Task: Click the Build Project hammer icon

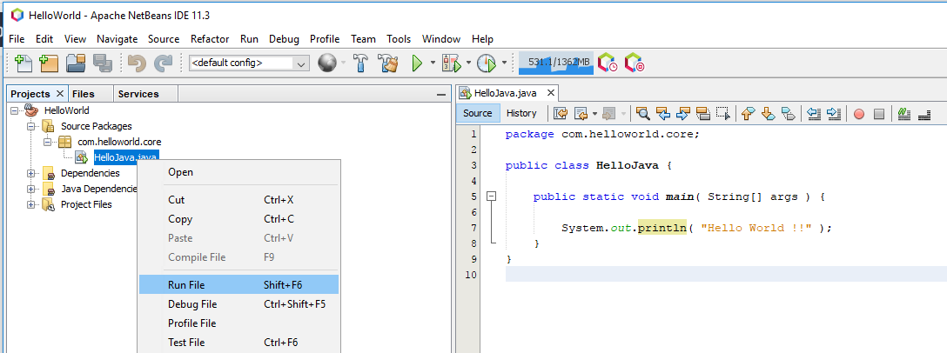Action: 360,63
